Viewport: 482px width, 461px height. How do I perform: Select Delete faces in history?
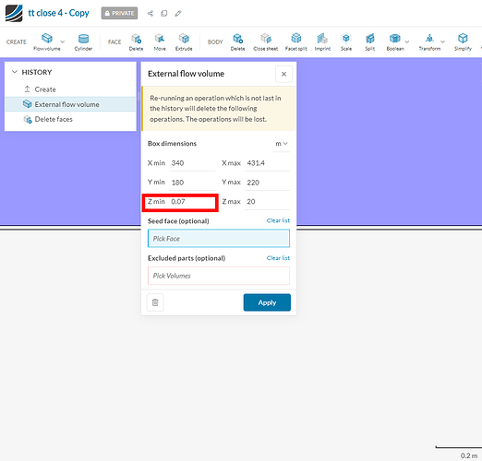54,119
